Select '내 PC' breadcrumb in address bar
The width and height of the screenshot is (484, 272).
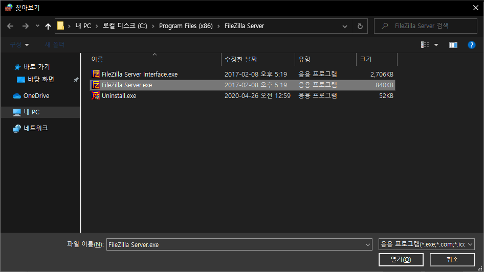click(83, 26)
